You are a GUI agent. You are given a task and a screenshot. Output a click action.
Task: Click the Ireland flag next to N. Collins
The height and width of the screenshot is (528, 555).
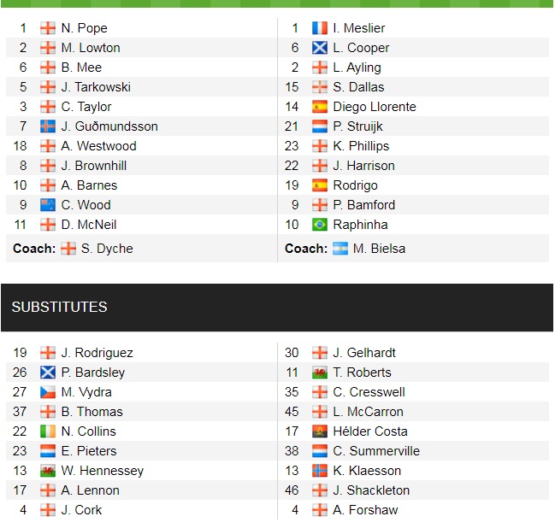[48, 431]
